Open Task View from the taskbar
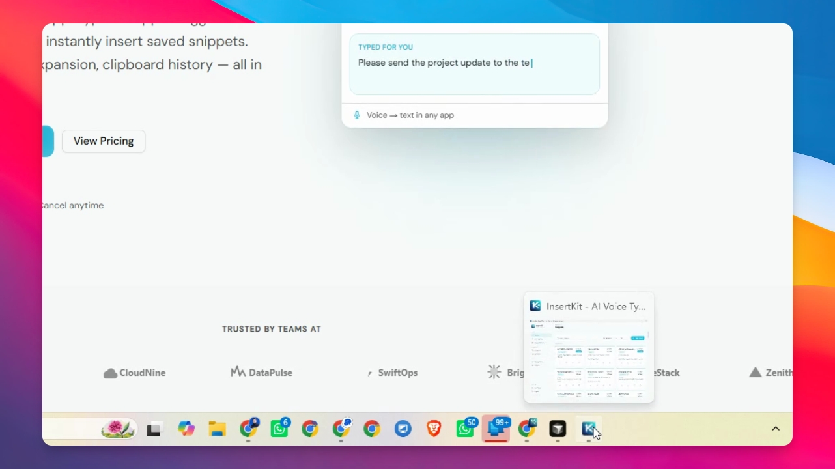 coord(154,429)
